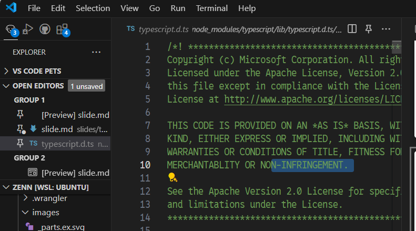
Task: Click the EXPLORER panel title
Action: (x=29, y=52)
